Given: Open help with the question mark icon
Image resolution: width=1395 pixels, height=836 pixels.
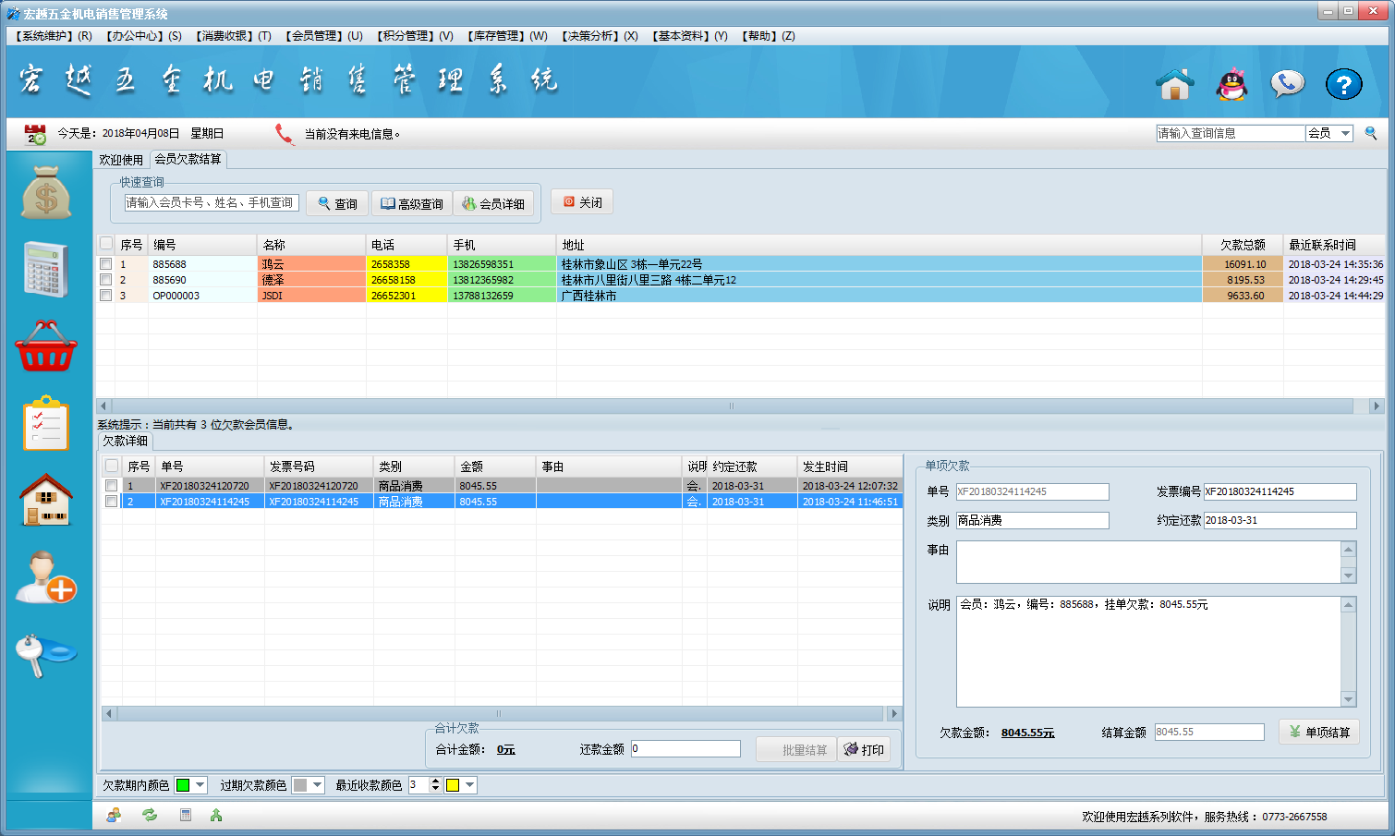Looking at the screenshot, I should [1343, 85].
